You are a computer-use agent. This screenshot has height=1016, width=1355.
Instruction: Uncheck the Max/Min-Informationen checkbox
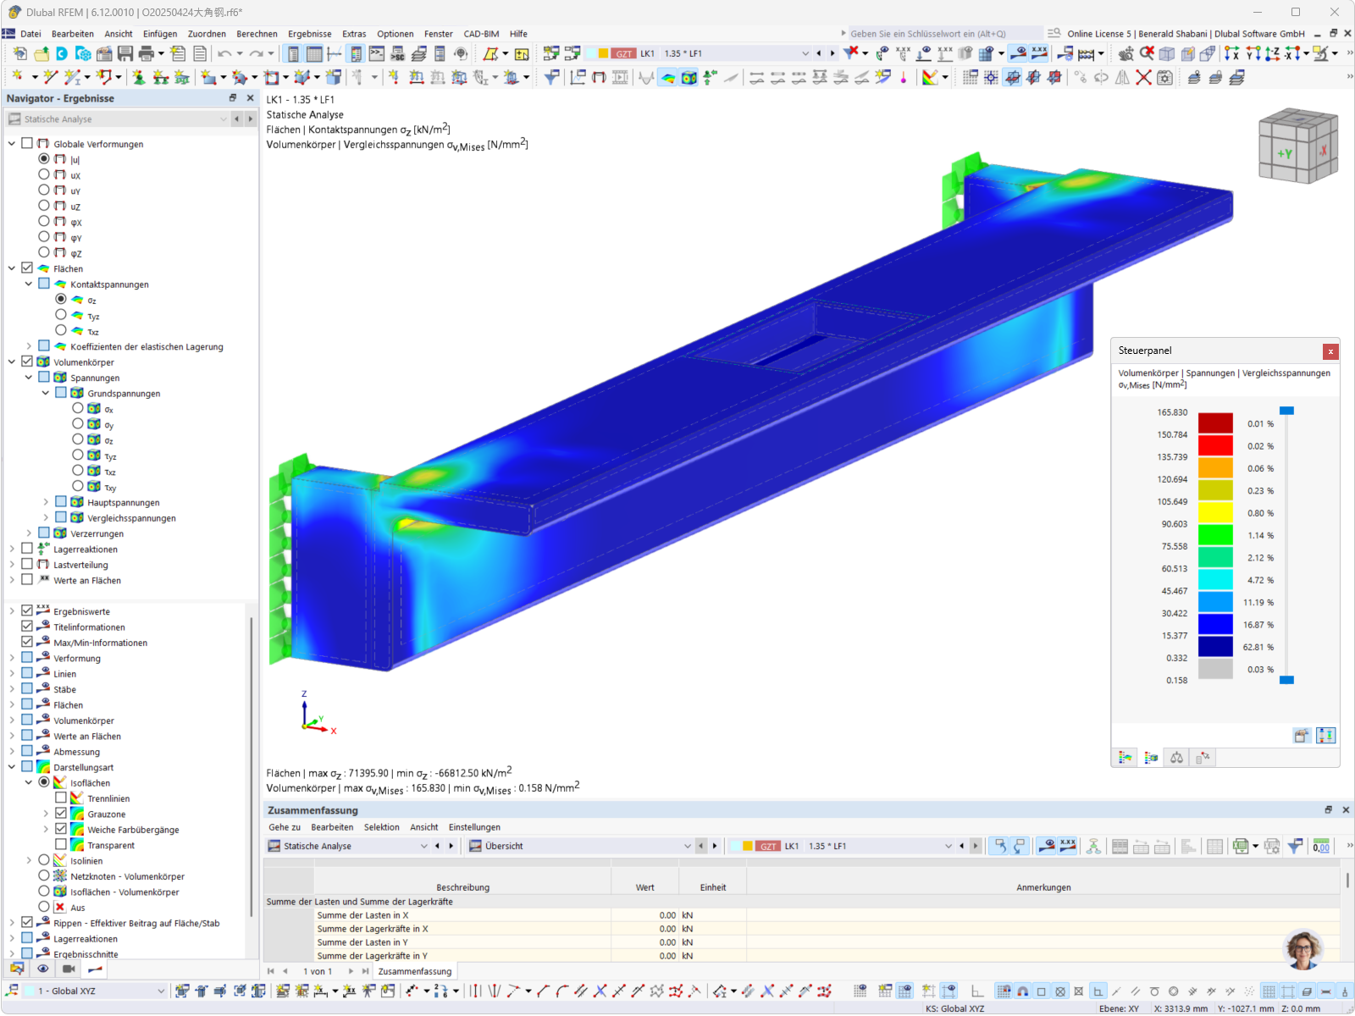click(27, 642)
